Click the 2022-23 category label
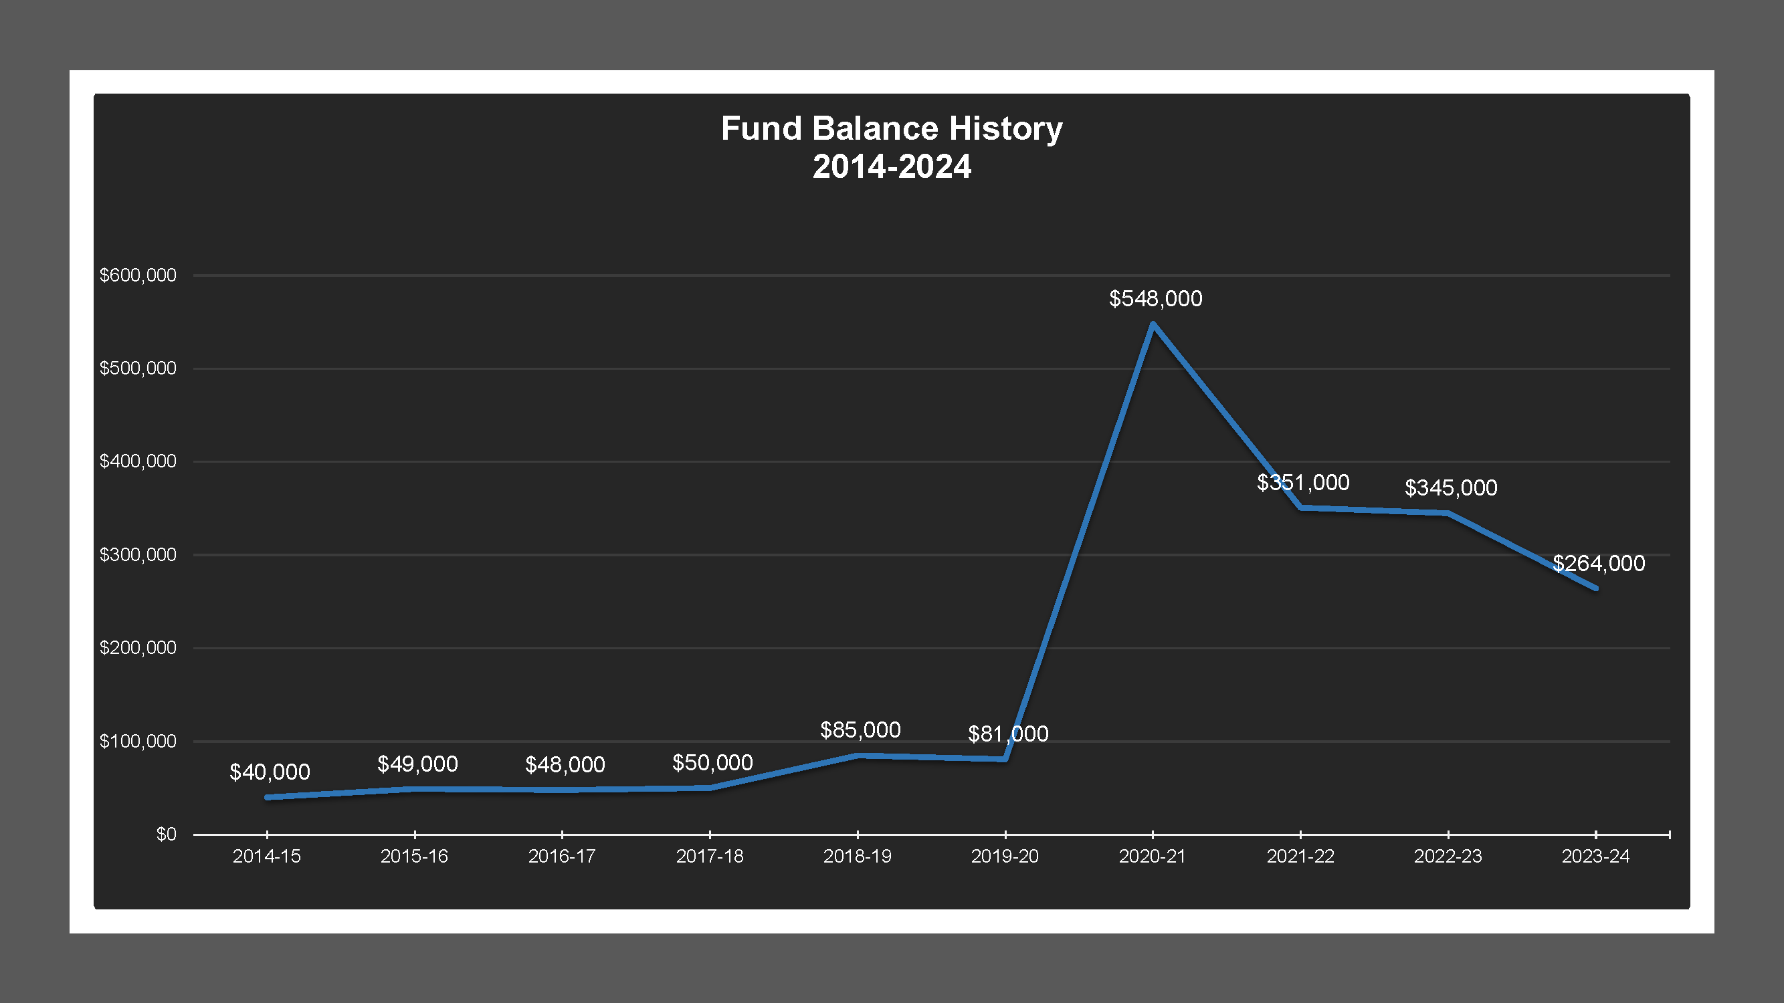Viewport: 1784px width, 1003px height. (1448, 857)
